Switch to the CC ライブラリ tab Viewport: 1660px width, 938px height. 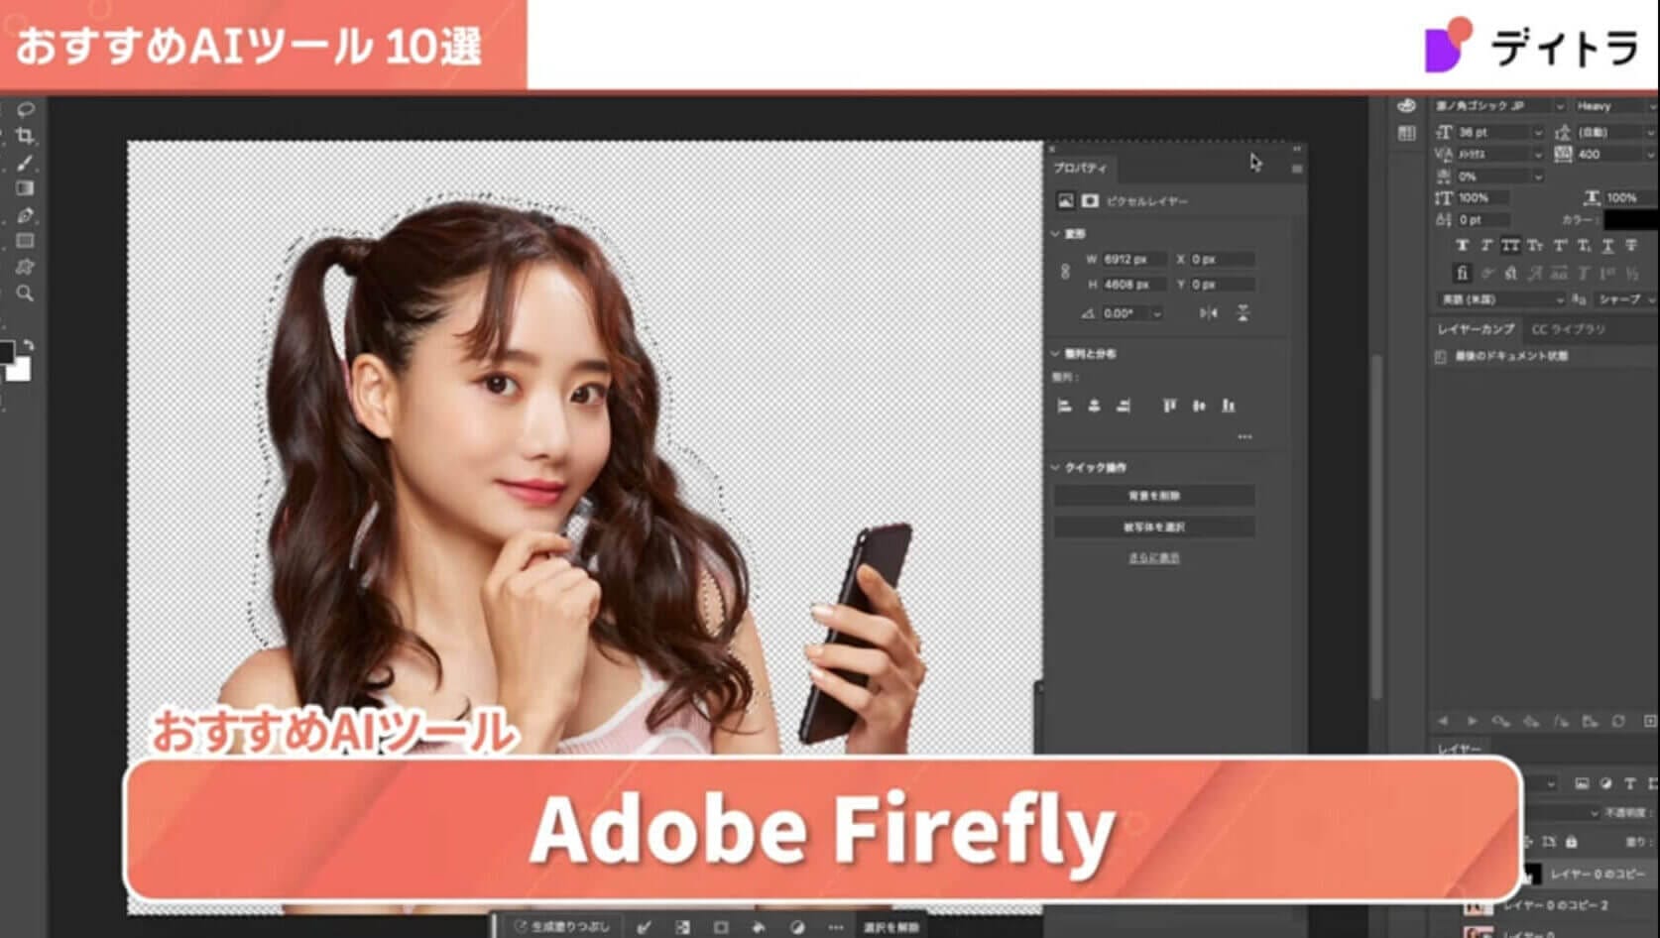coord(1568,329)
